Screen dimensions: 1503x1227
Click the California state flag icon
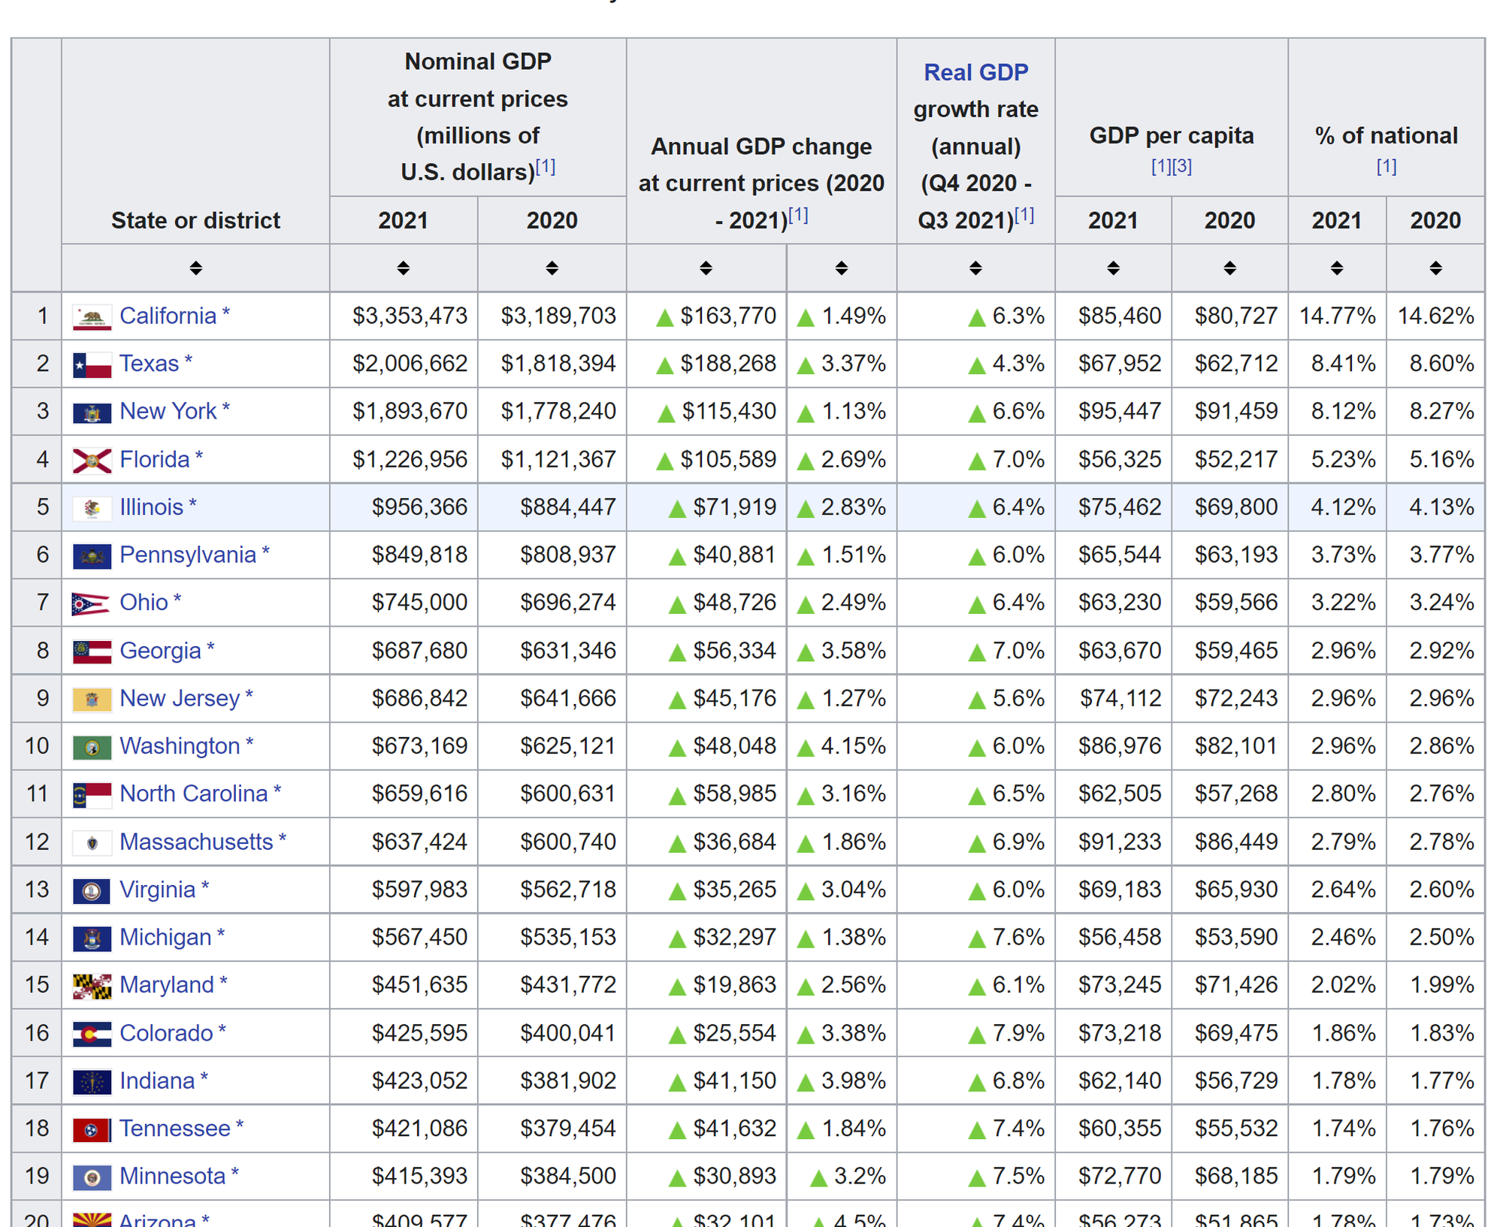pyautogui.click(x=92, y=317)
